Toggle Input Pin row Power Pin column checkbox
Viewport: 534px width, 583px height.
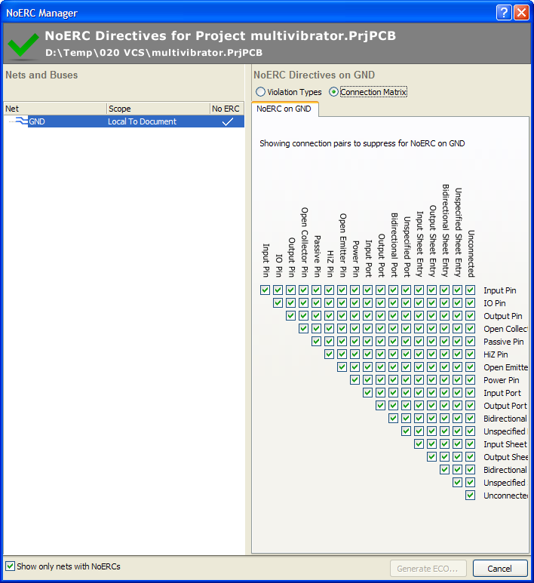tap(354, 290)
